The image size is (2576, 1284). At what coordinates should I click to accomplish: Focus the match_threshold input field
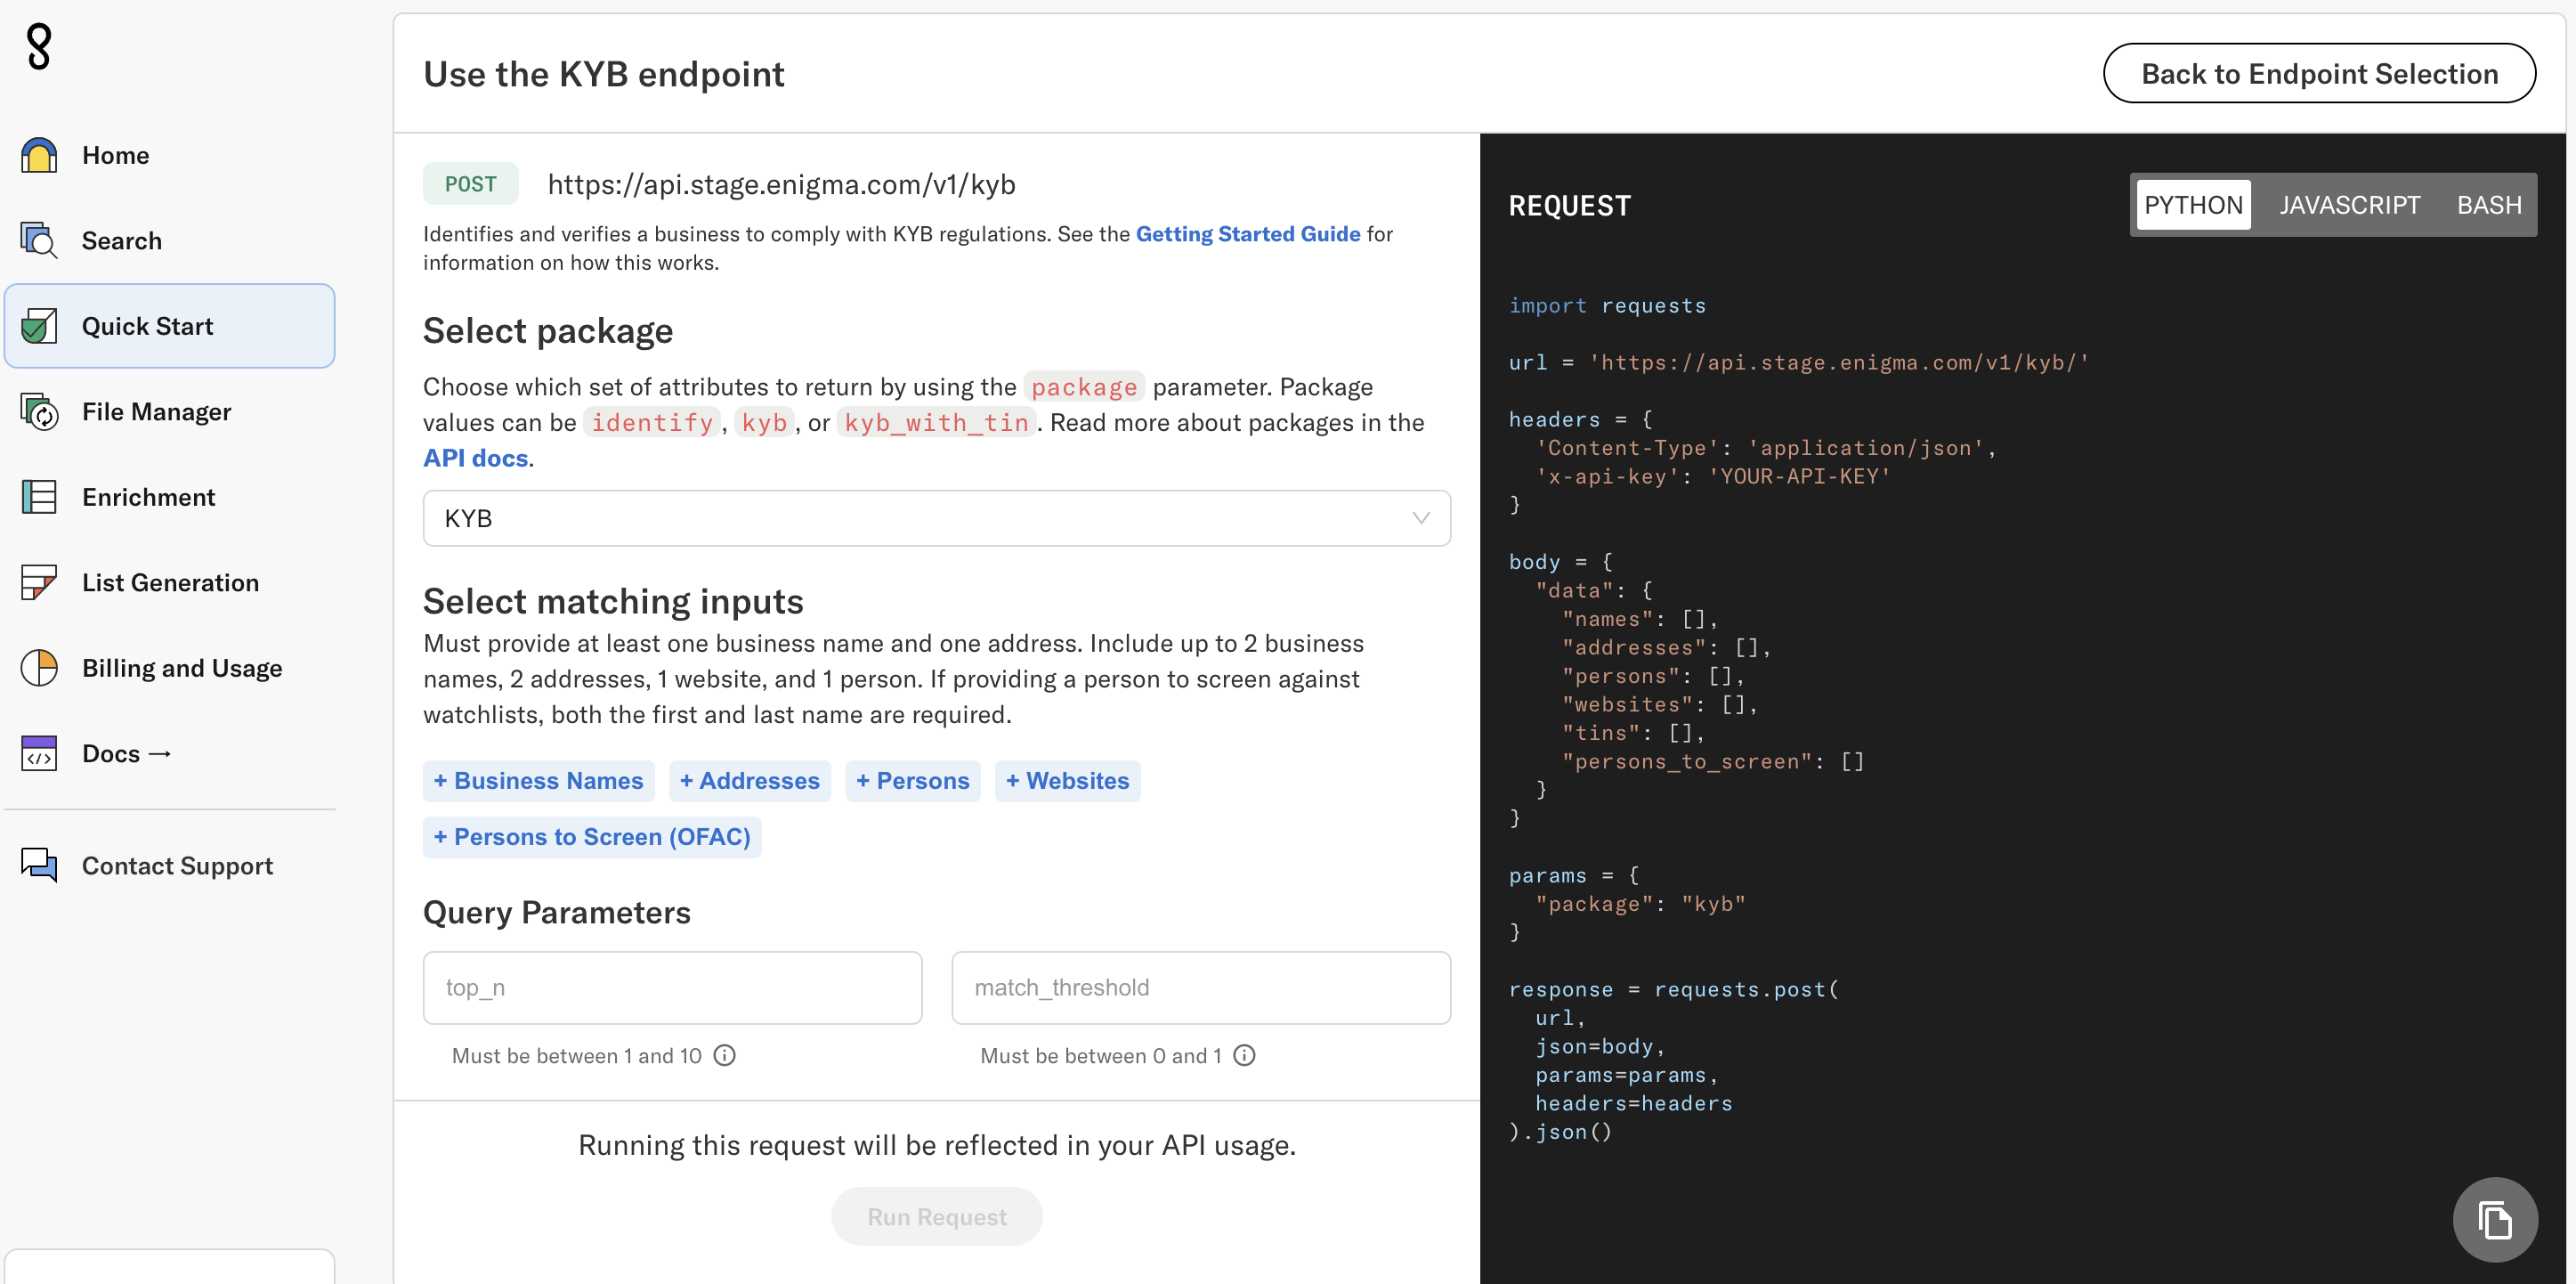1200,988
